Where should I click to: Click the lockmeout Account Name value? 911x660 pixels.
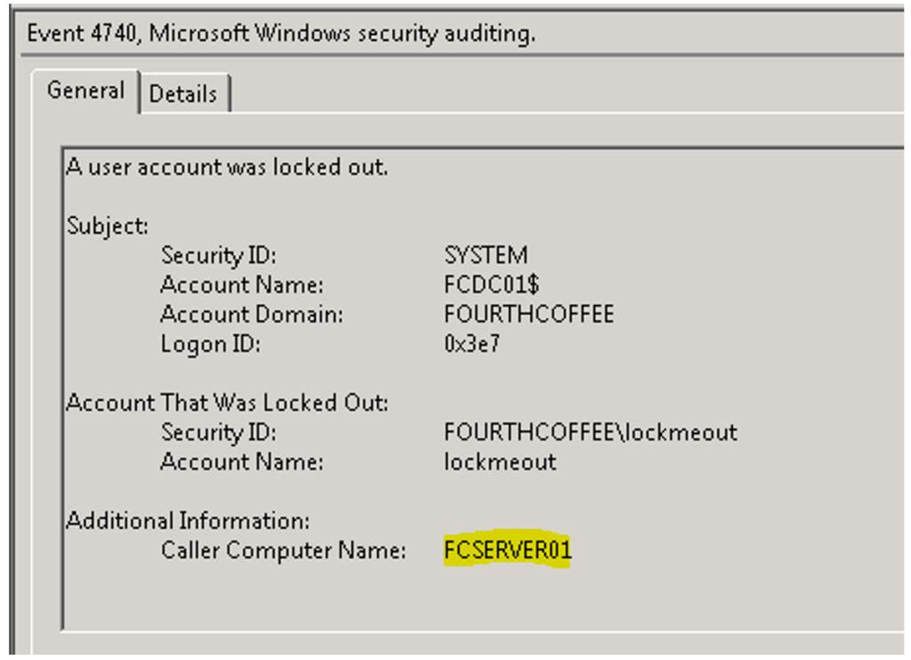tap(500, 462)
